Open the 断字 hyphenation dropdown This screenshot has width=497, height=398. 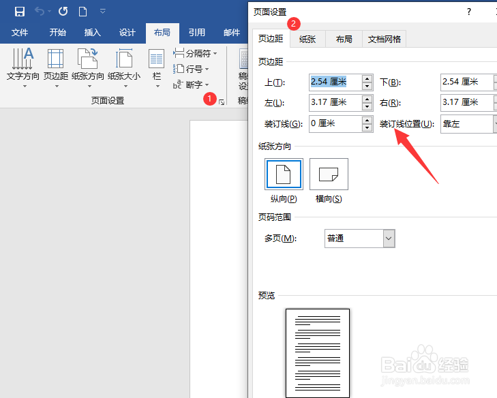(x=191, y=85)
